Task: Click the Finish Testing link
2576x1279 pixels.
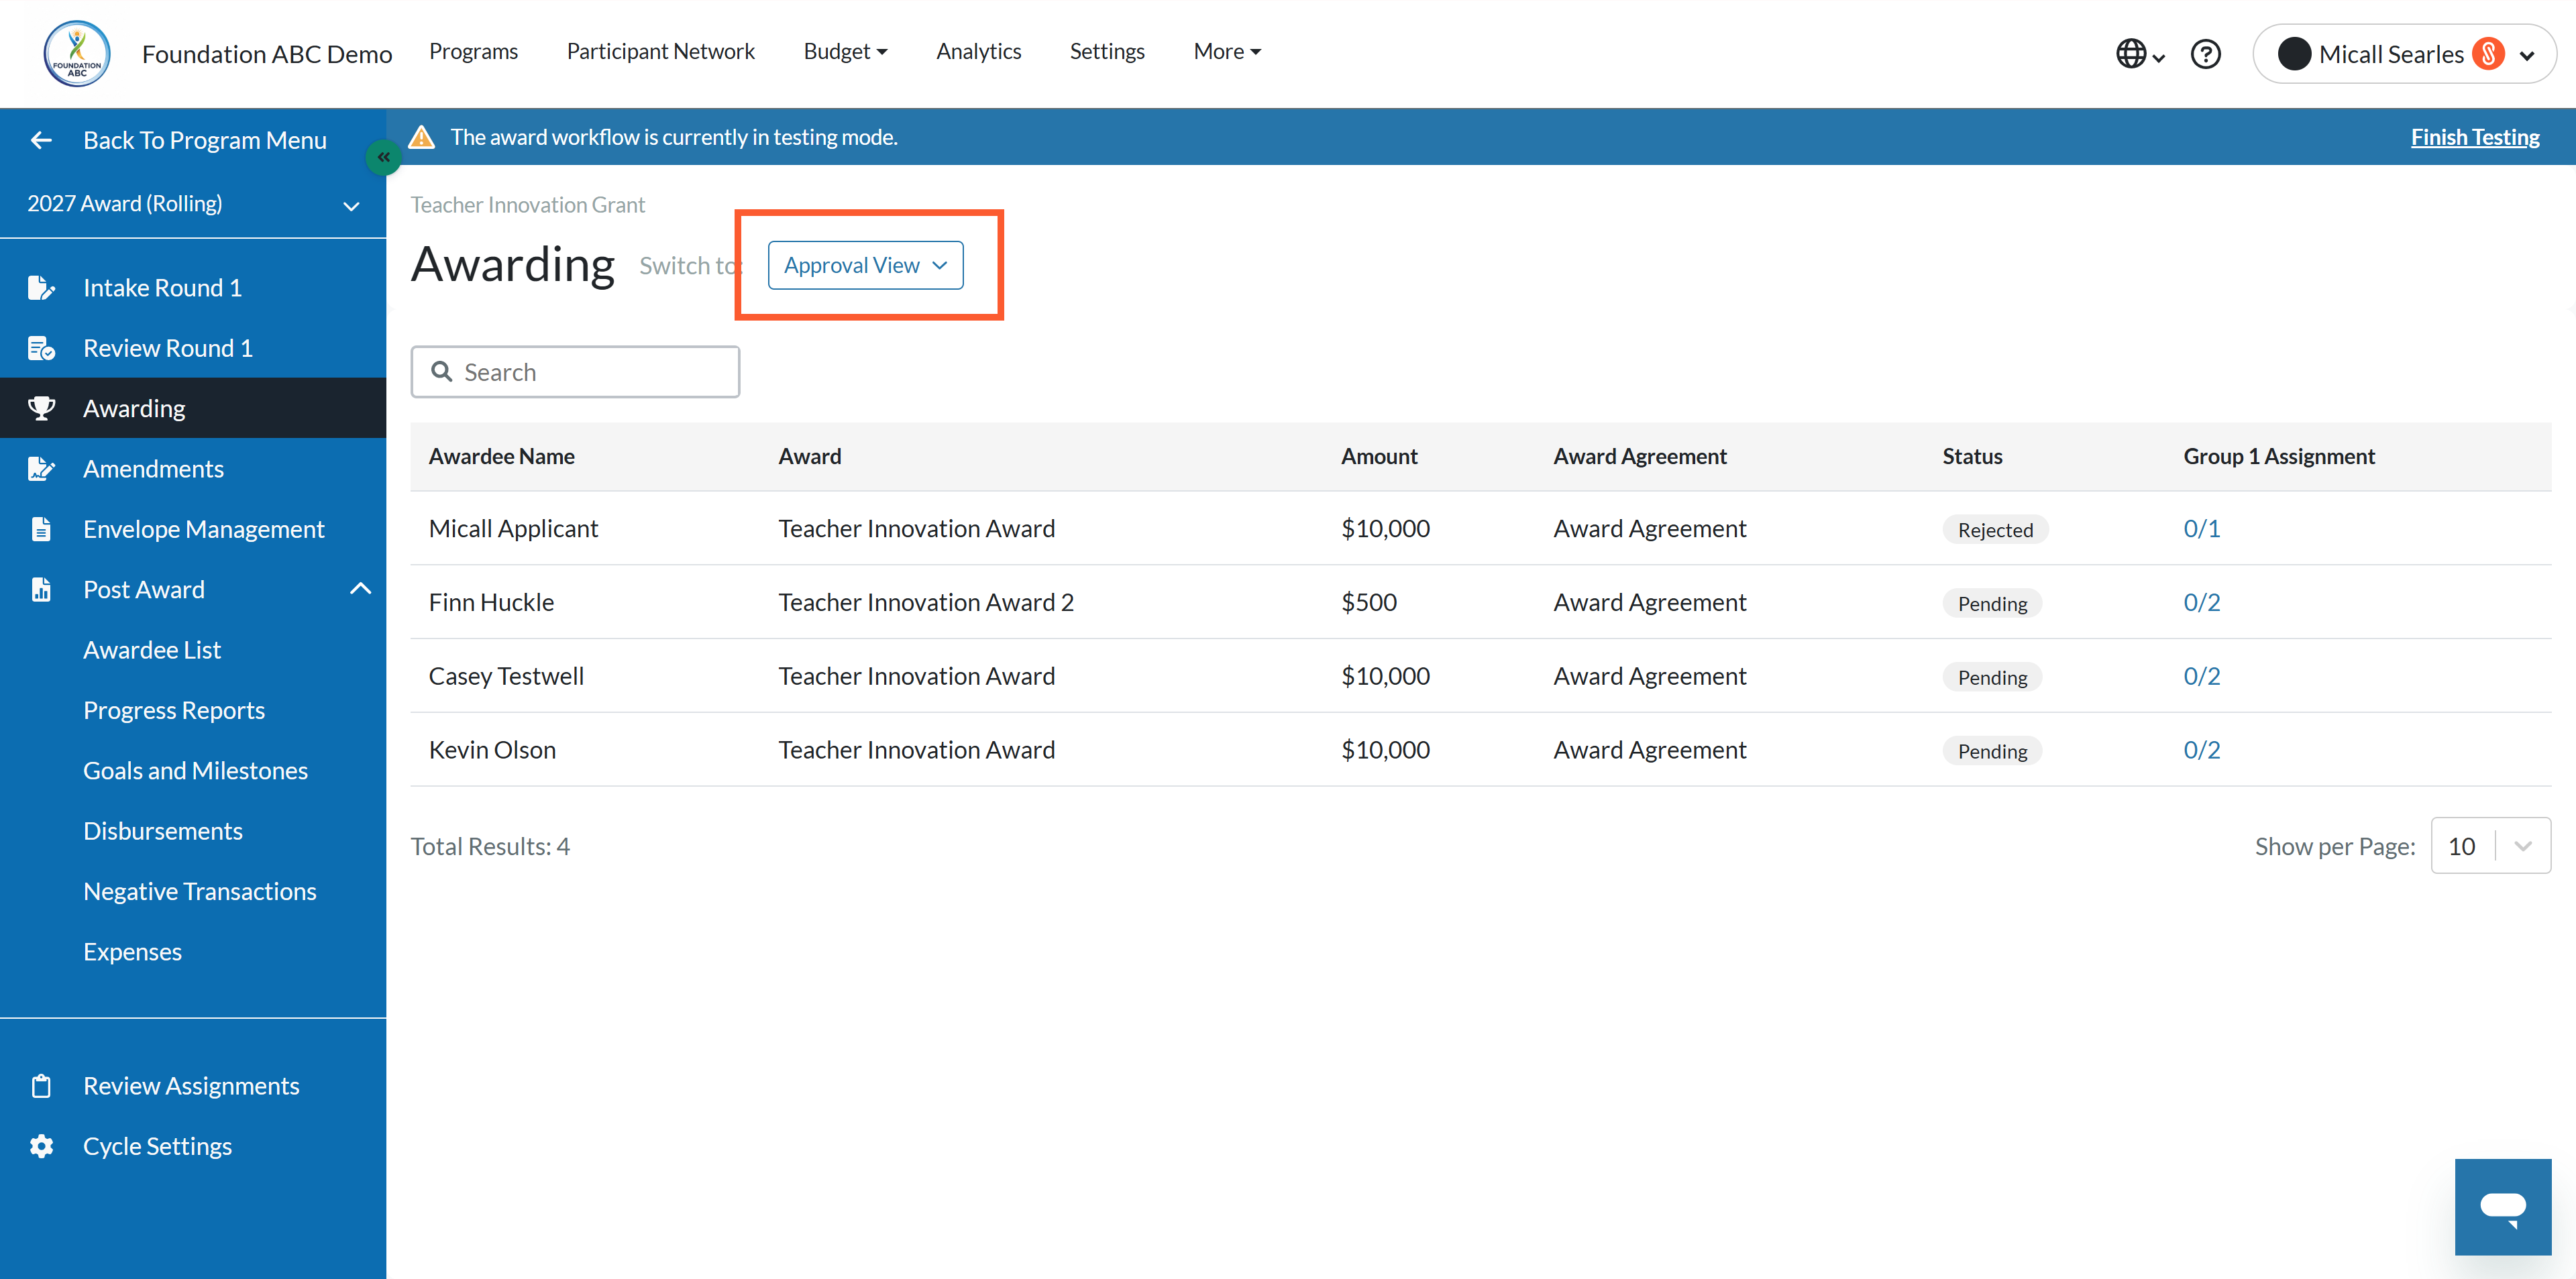Action: click(x=2474, y=137)
